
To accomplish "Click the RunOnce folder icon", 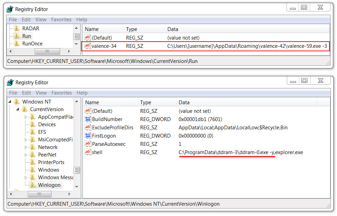I will (17, 44).
